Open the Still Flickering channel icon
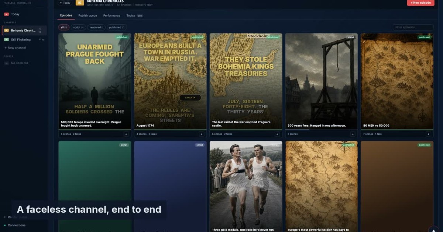 (x=6, y=39)
